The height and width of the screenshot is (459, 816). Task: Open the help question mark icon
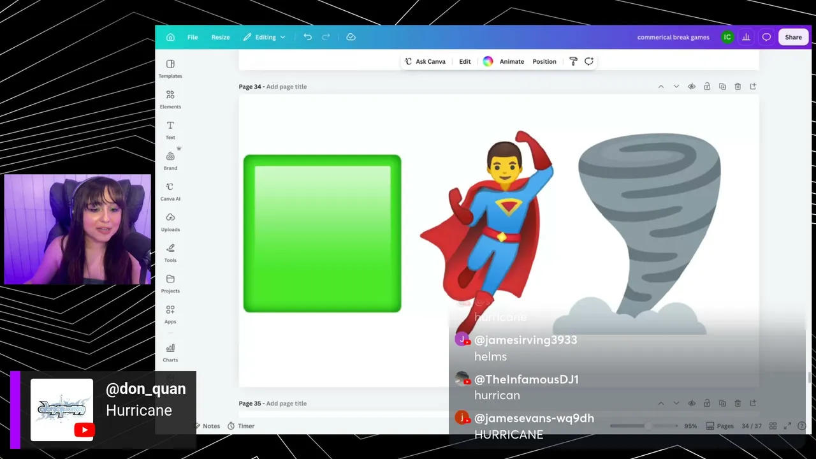802,426
